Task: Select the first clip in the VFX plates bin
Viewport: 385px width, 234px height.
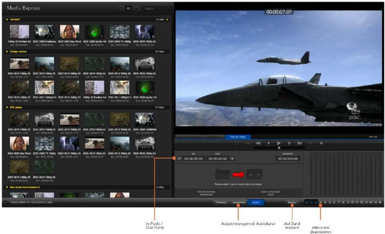Action: click(x=19, y=119)
